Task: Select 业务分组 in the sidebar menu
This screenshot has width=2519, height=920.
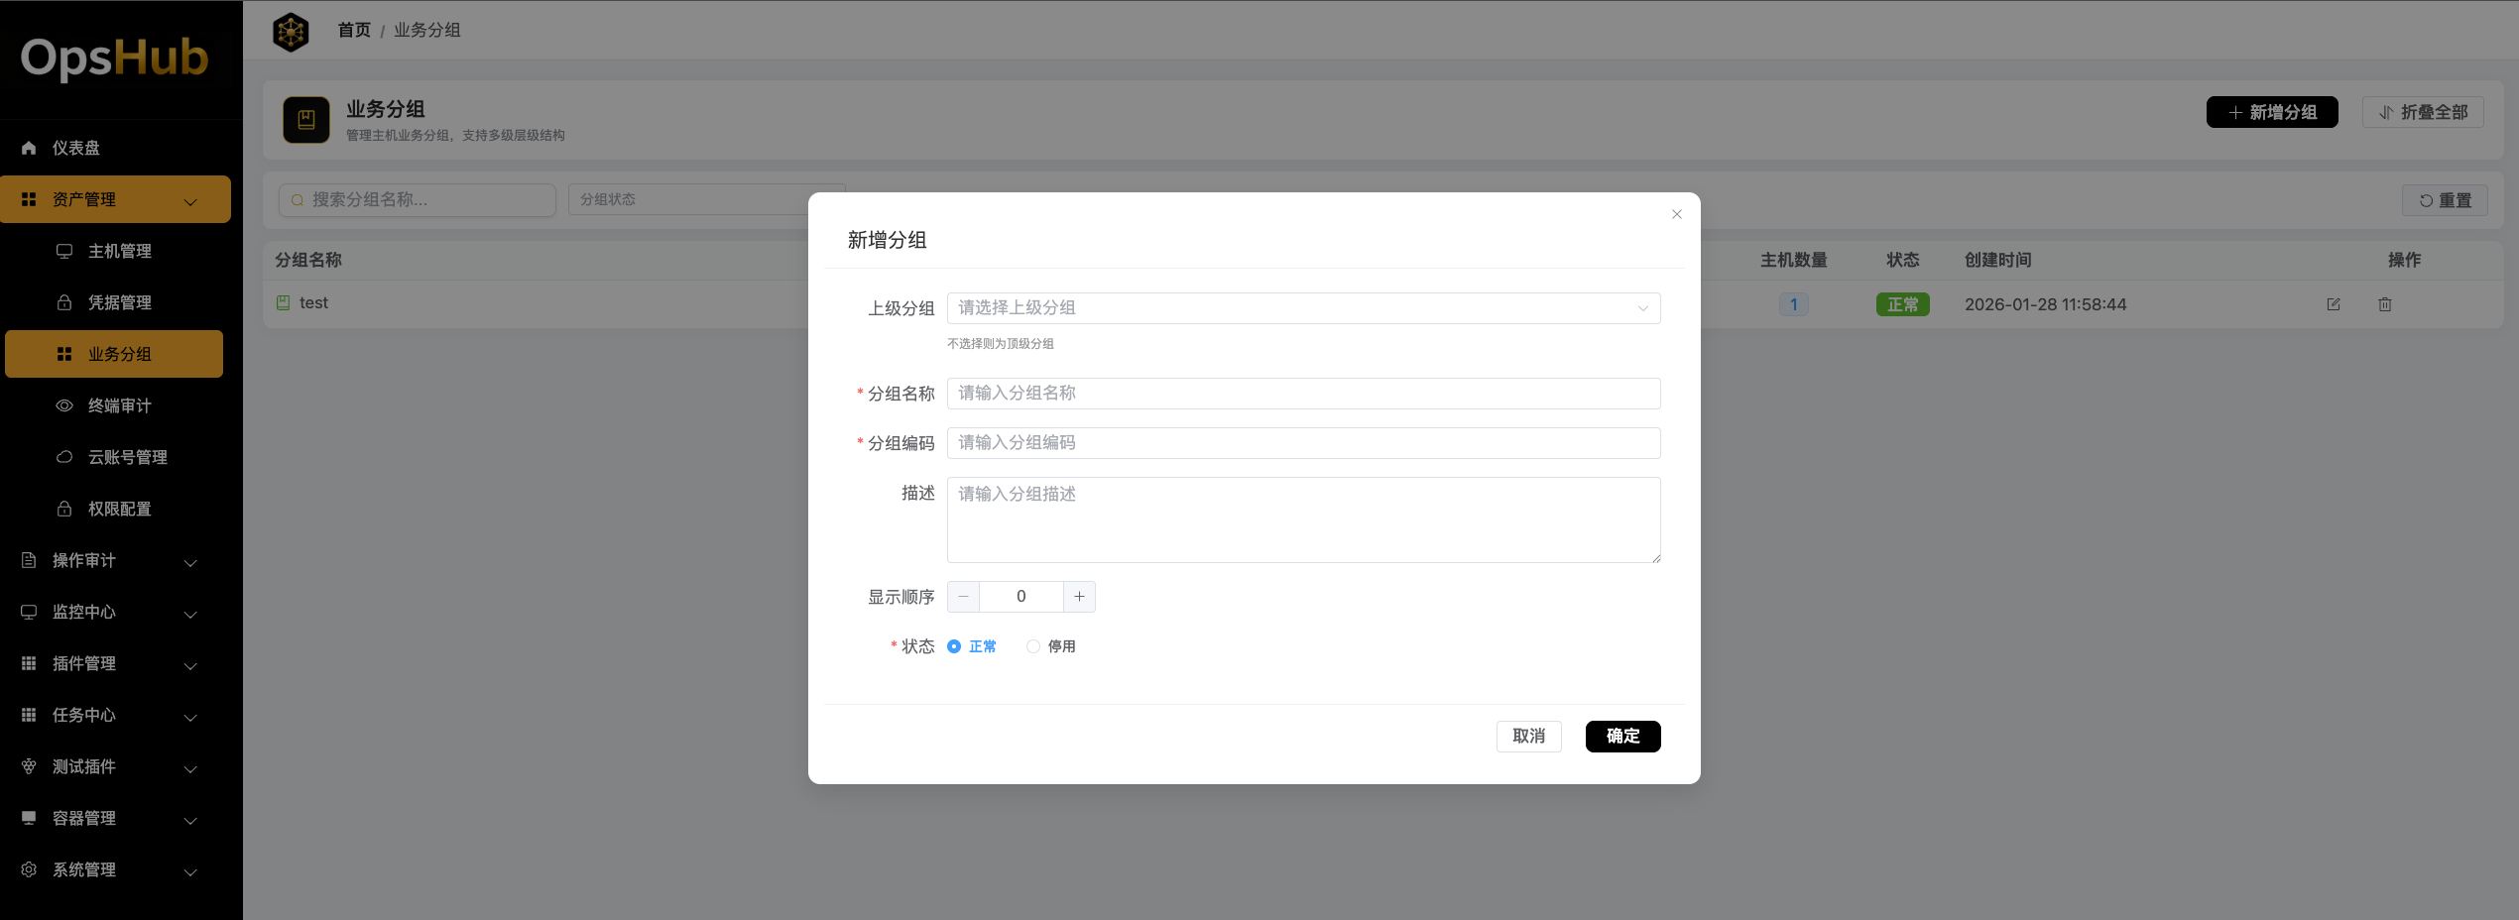Action: (114, 353)
